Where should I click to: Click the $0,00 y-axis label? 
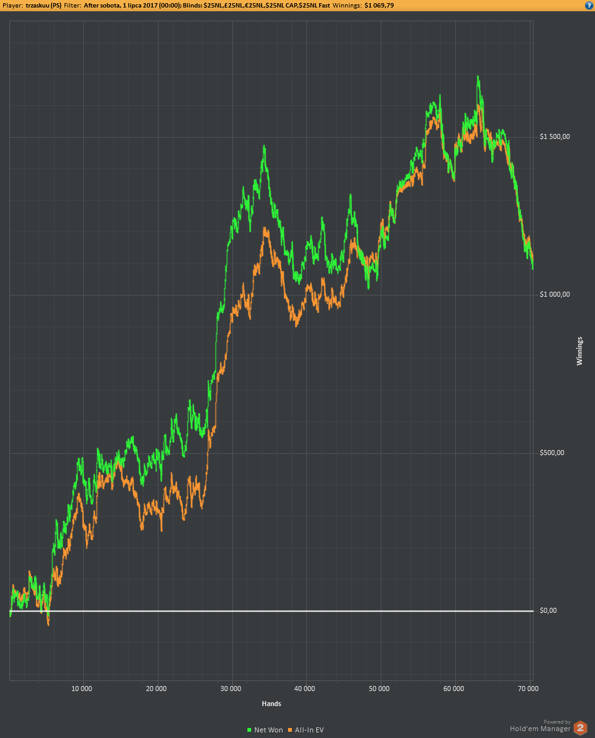point(549,610)
